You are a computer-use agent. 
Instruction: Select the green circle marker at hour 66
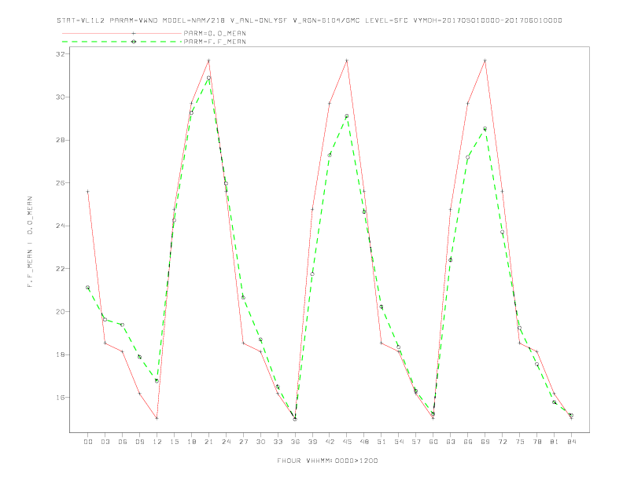pos(468,157)
